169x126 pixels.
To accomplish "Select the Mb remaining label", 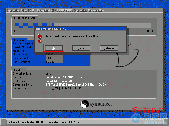I will (20, 54).
